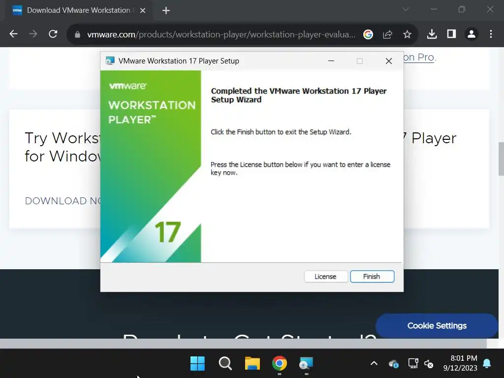Click the VMware setup title bar icon
The height and width of the screenshot is (378, 504).
[x=110, y=61]
